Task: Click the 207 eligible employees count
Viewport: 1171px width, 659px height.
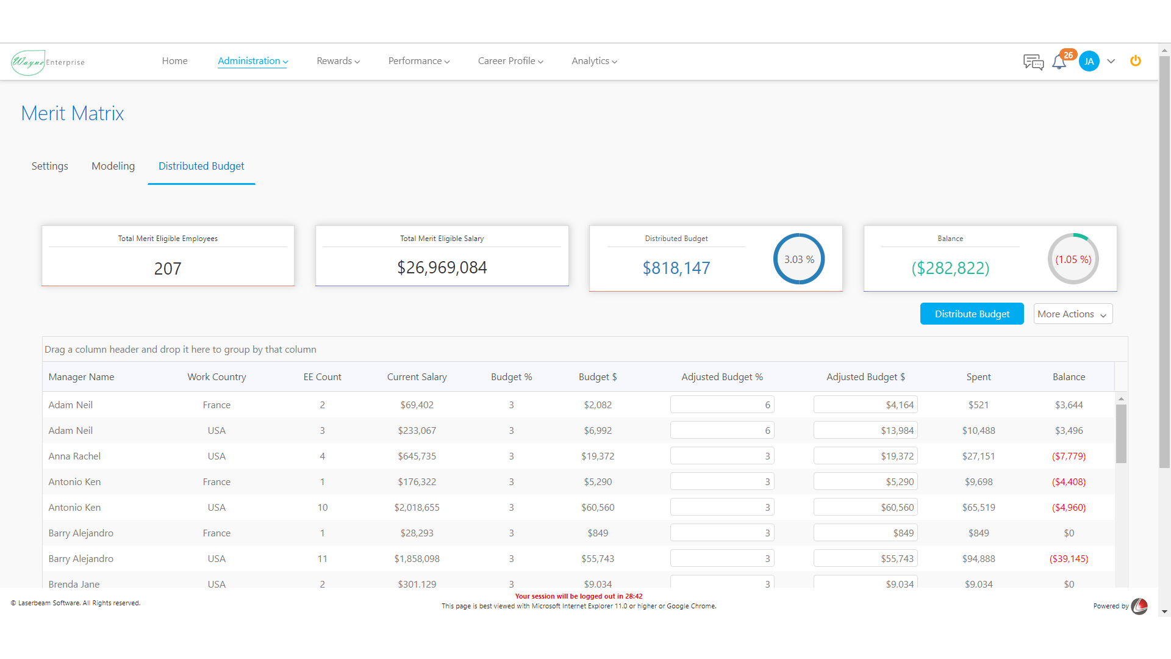Action: (168, 268)
